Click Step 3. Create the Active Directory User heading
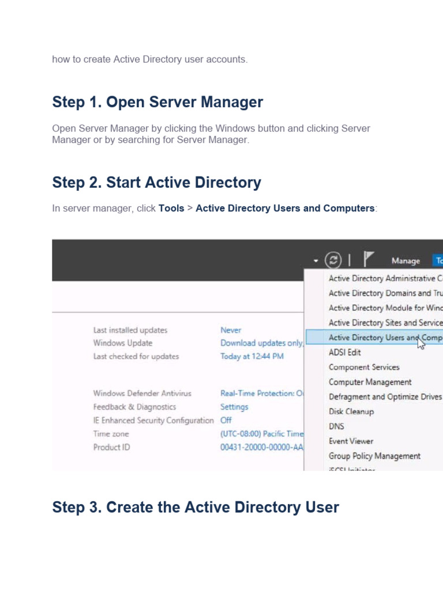The image size is (443, 590). tap(196, 507)
